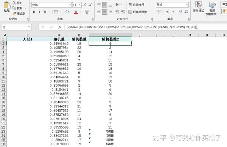Click the text orientation icon

[x=118, y=5]
